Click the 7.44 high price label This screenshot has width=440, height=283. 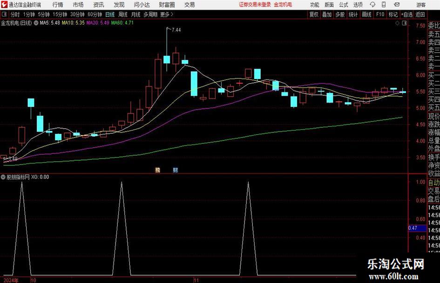pos(176,30)
